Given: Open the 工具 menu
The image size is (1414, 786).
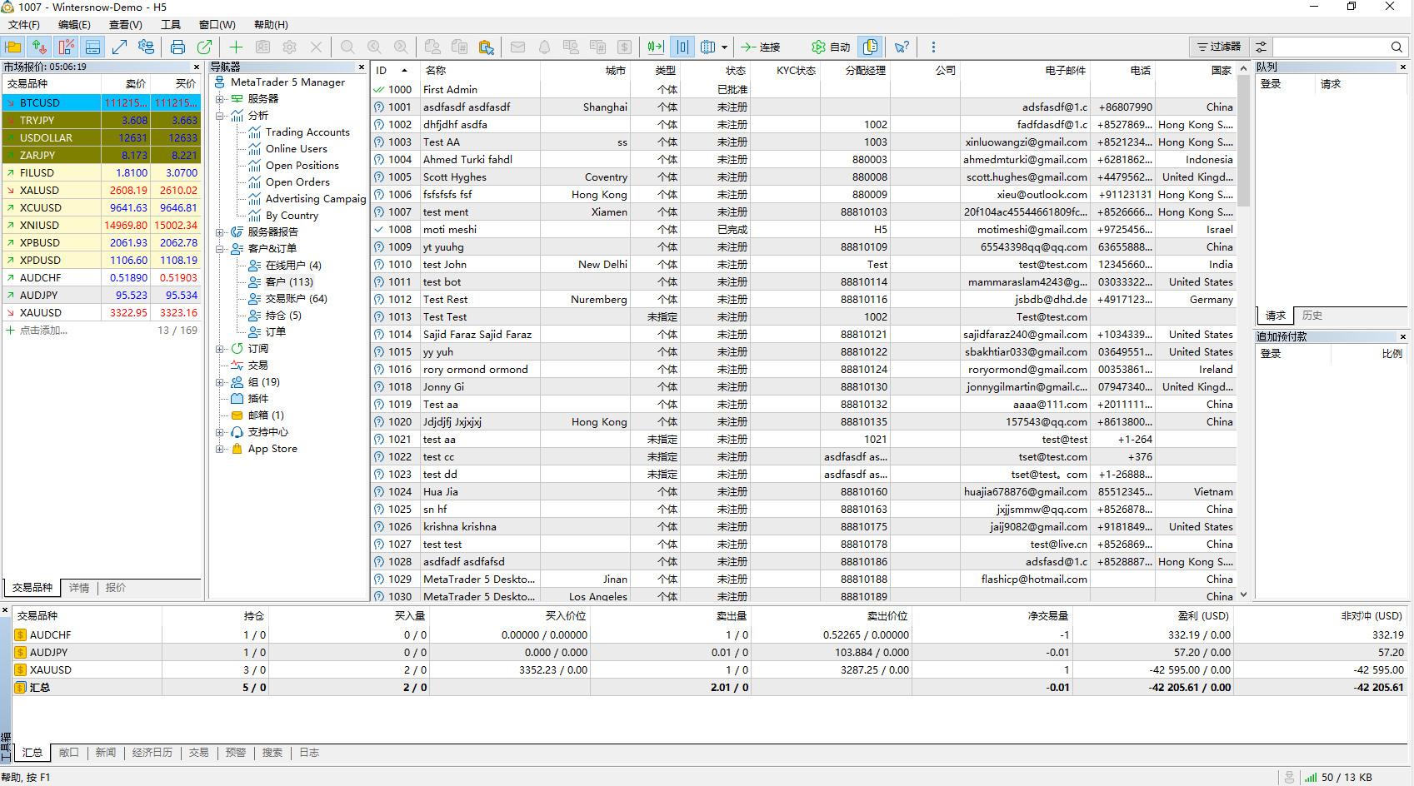Looking at the screenshot, I should click(171, 25).
